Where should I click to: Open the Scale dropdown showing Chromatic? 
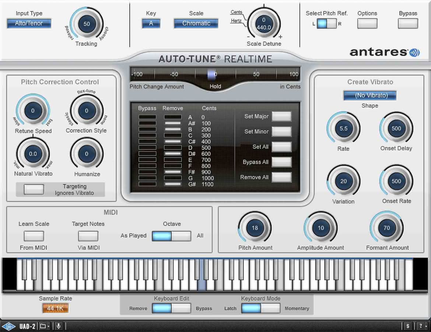(196, 23)
